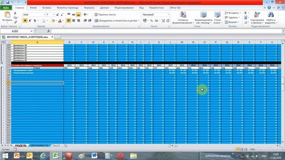
Task: Decrease font size with the small A icon
Action: [62, 15]
